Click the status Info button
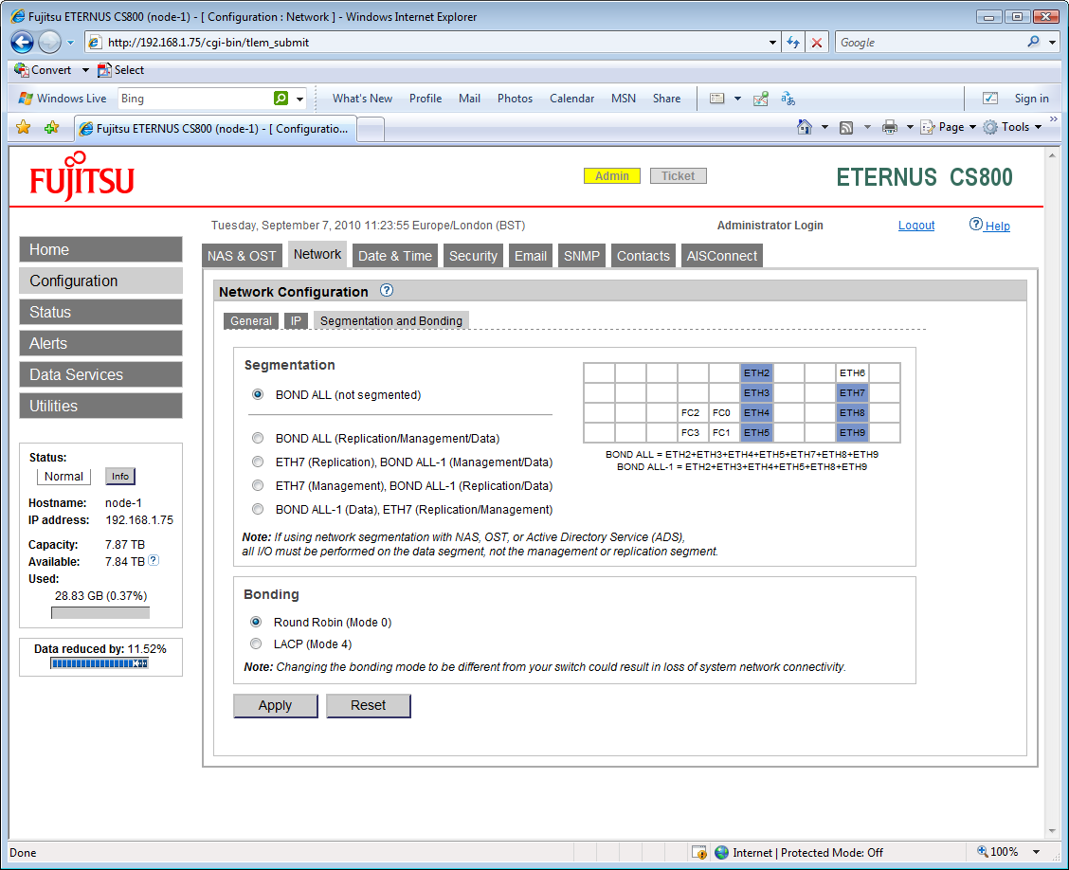The height and width of the screenshot is (870, 1069). click(x=120, y=476)
